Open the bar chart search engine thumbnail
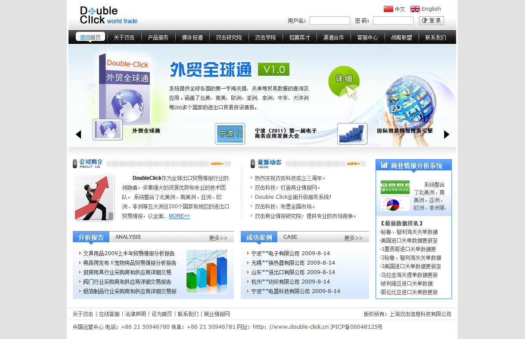Screen dimensions: 525x339 [x=352, y=134]
